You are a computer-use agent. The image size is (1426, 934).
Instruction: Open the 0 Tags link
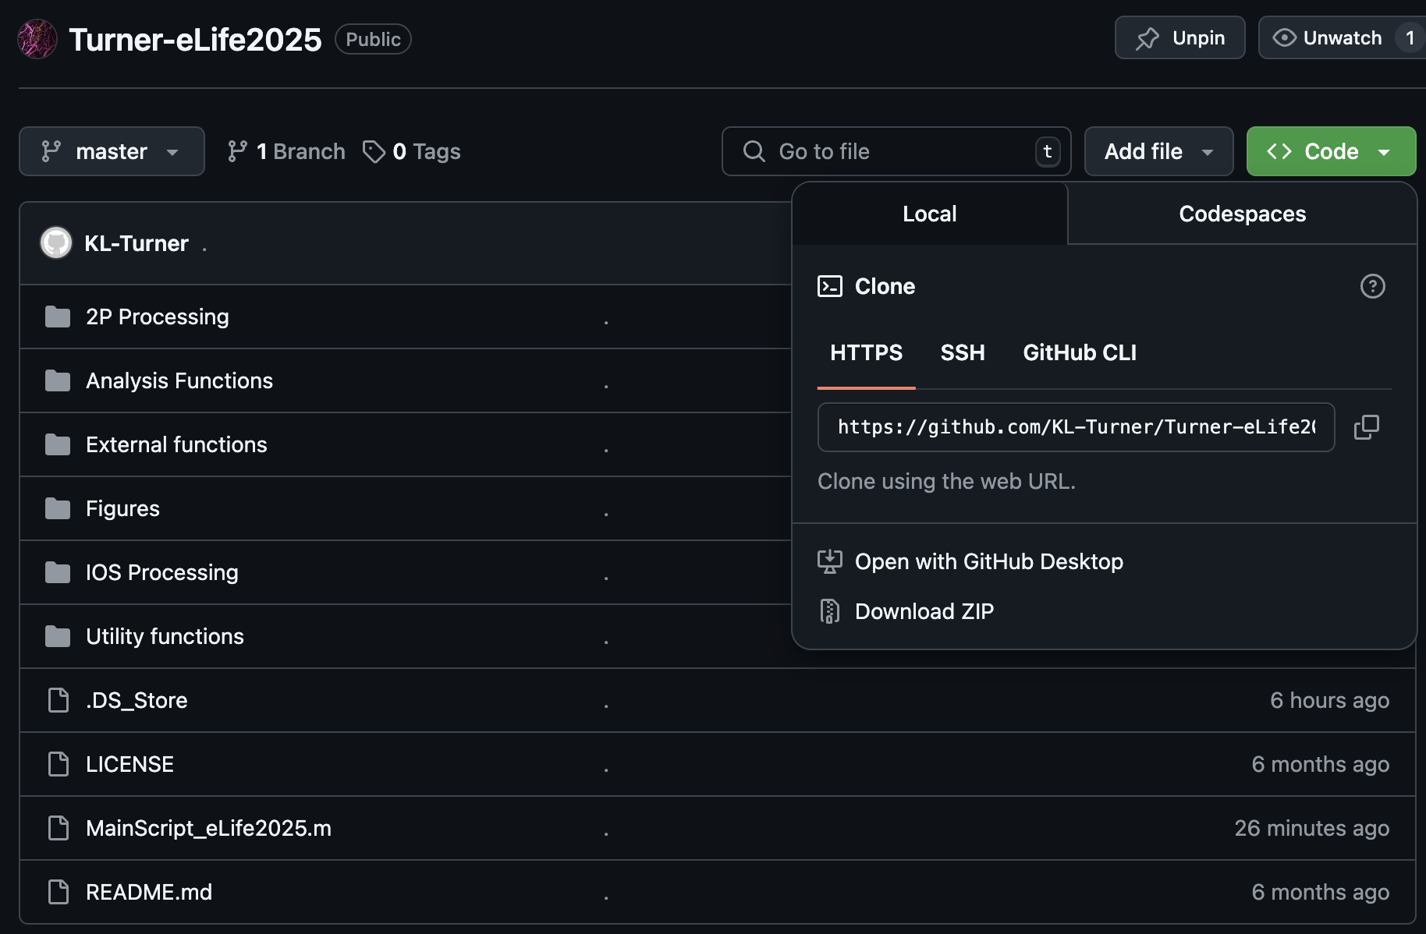click(412, 151)
